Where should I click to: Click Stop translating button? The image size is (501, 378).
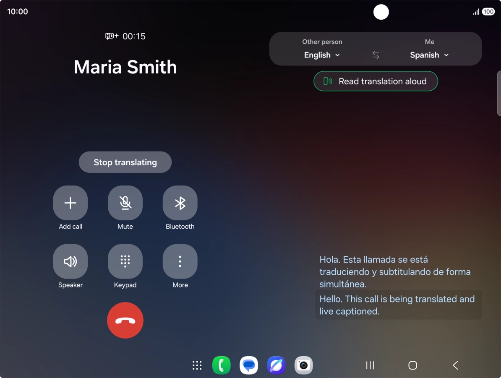tap(125, 162)
